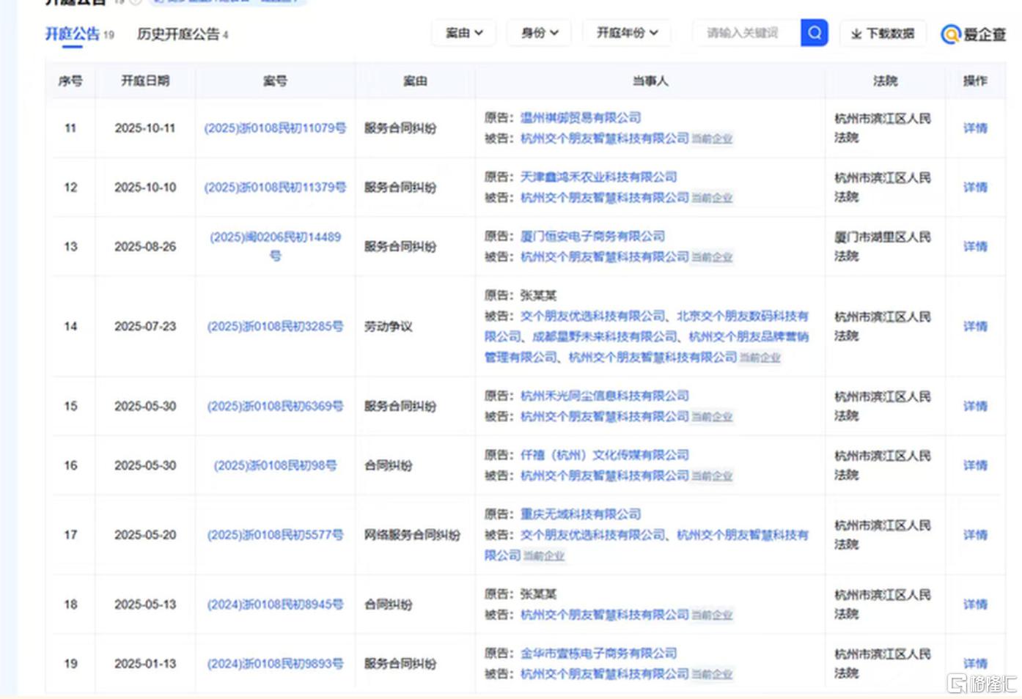Click case number (2025)浙0108民初6369号
The image size is (1022, 699).
(x=275, y=407)
